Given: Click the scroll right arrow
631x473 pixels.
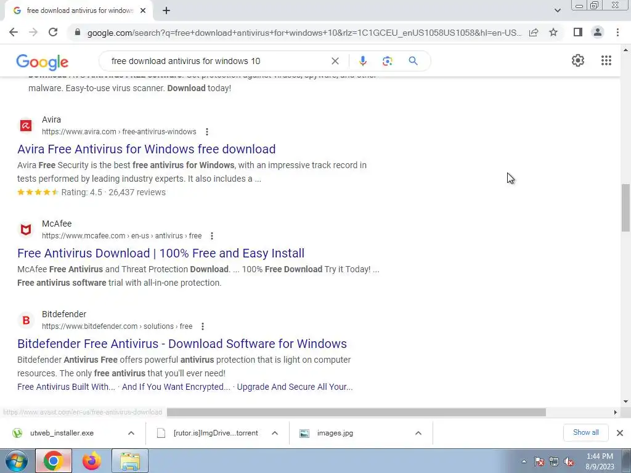Looking at the screenshot, I should (615, 412).
